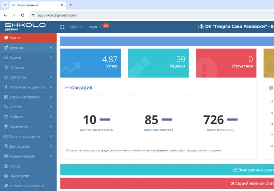Click the Състезания trophy icon
The height and width of the screenshot is (191, 274).
click(x=6, y=126)
